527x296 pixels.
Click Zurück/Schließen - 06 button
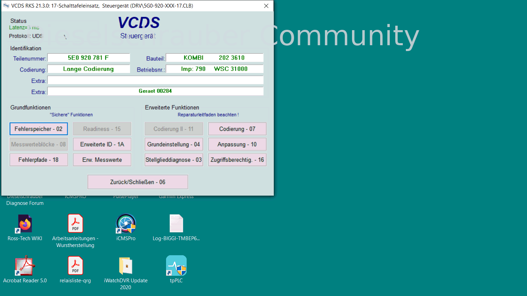pyautogui.click(x=138, y=182)
